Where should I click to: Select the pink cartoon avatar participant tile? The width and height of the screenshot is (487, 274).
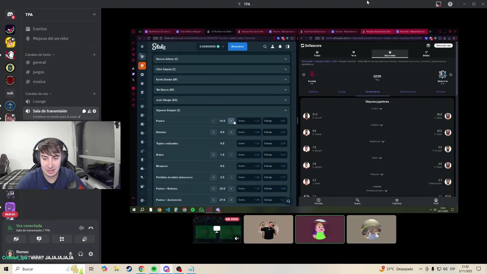click(x=320, y=229)
